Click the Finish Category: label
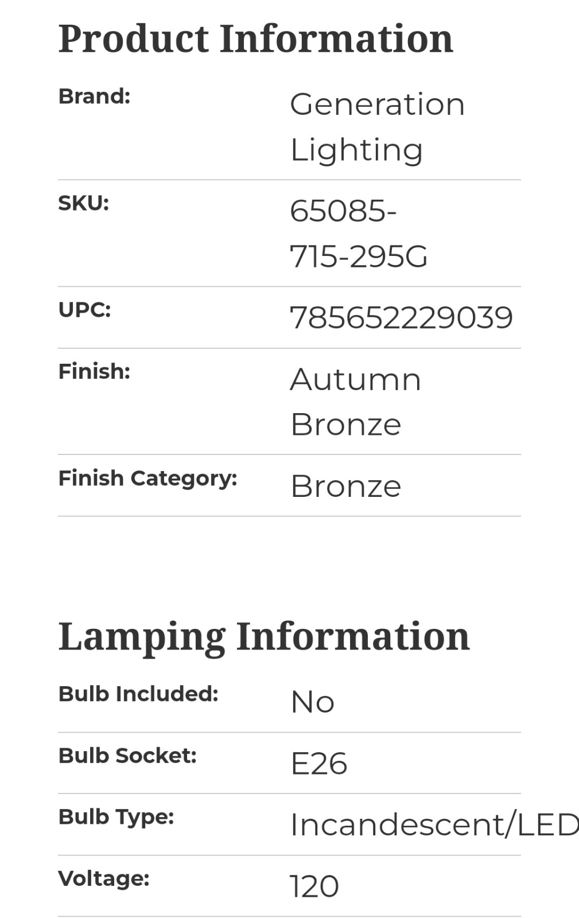Image resolution: width=579 pixels, height=918 pixels. (148, 479)
